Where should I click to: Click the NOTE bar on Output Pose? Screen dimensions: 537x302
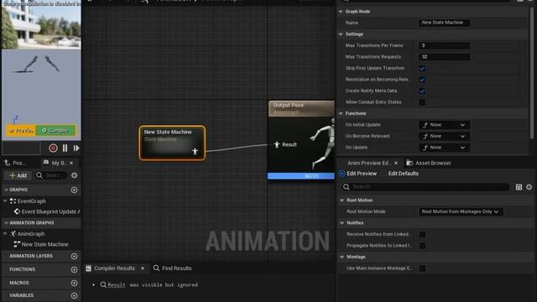[x=301, y=176]
